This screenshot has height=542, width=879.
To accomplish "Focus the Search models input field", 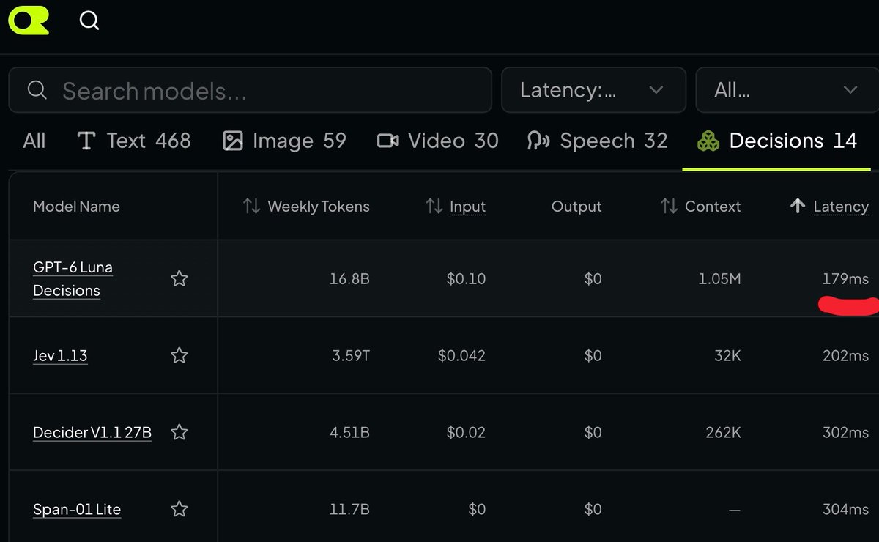I will click(250, 90).
